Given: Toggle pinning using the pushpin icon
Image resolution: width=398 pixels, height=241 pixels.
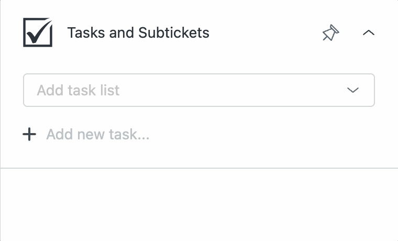Looking at the screenshot, I should pos(330,32).
